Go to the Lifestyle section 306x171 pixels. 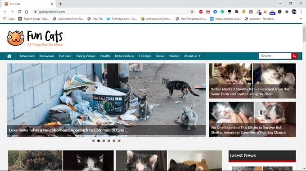pyautogui.click(x=145, y=56)
